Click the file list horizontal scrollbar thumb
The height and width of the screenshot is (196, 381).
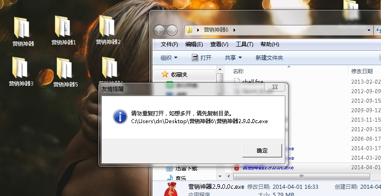tap(301, 177)
